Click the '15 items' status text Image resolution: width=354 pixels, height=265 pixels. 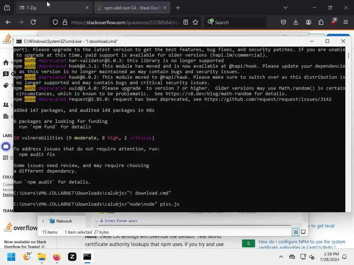50,232
